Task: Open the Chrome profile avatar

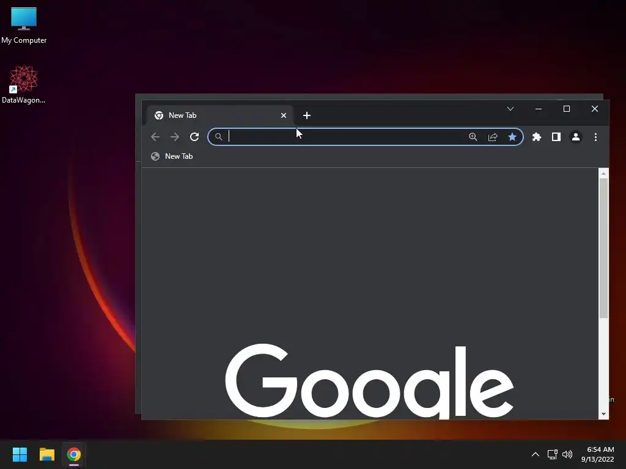Action: click(x=576, y=137)
